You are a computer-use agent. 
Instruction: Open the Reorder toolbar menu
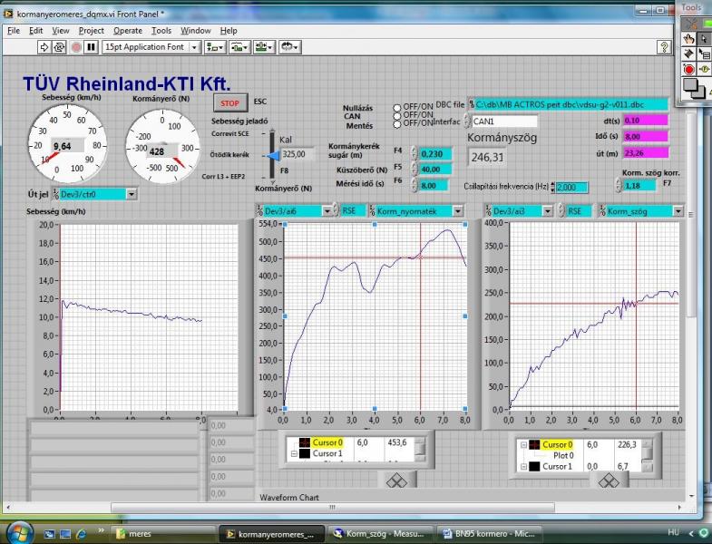coord(289,47)
